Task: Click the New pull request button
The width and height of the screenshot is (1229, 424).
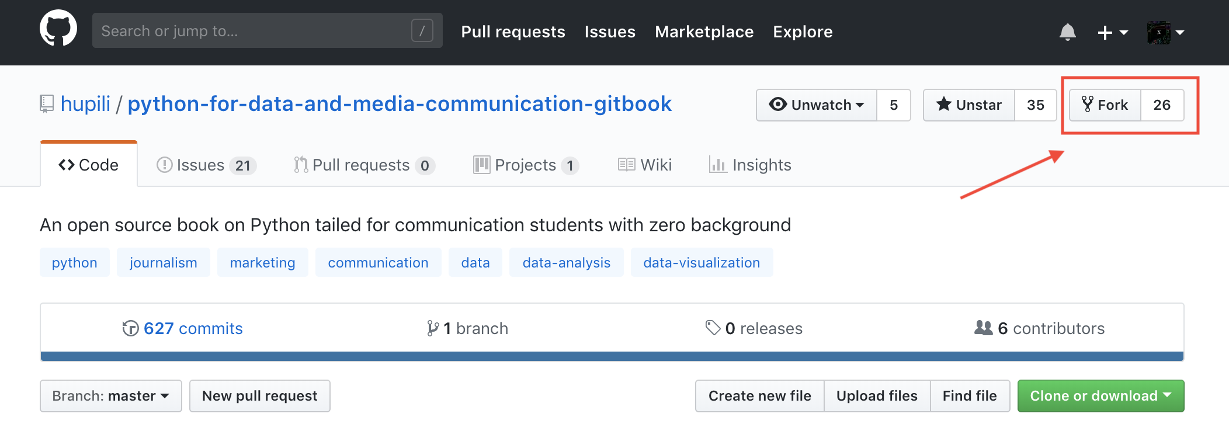Action: pos(260,396)
